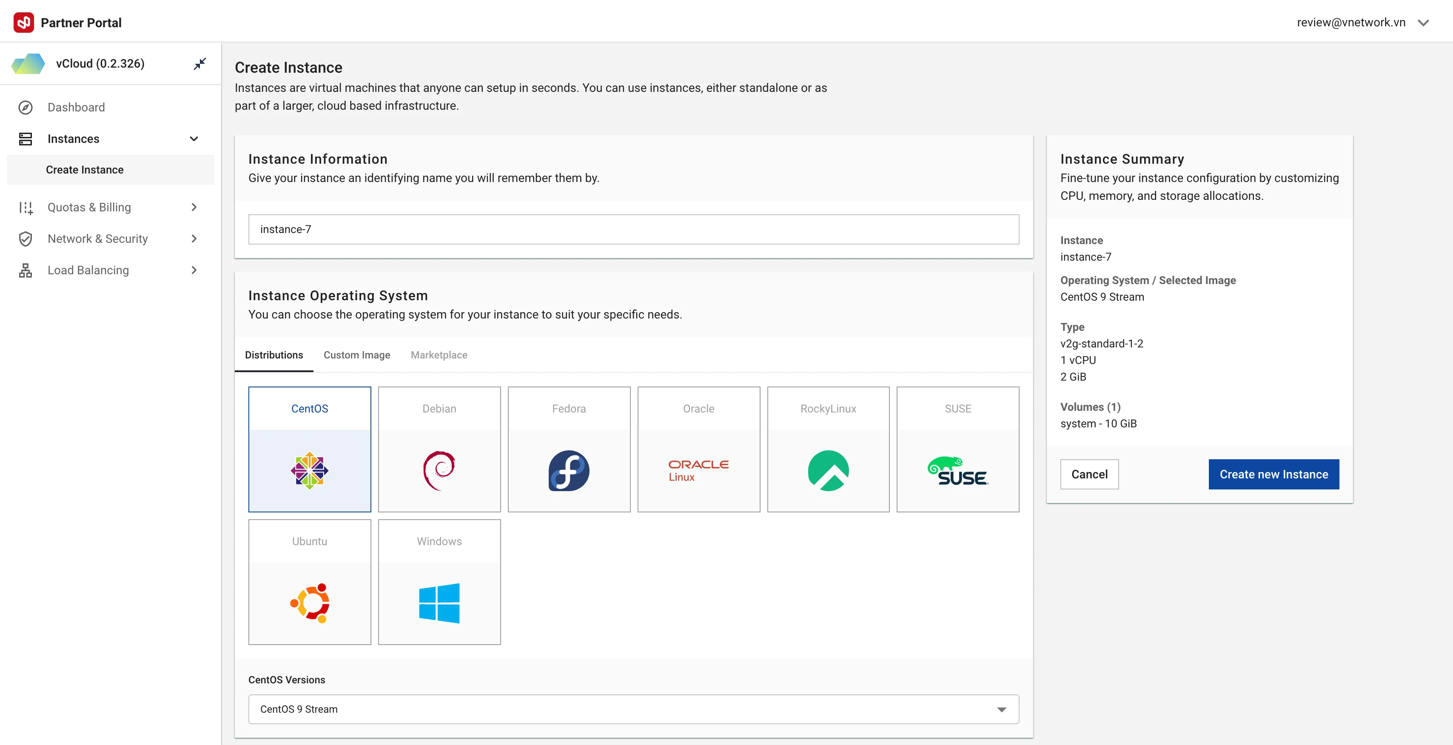Click the summary 'CentOS 9 Stream' value
The width and height of the screenshot is (1453, 745).
tap(1102, 297)
